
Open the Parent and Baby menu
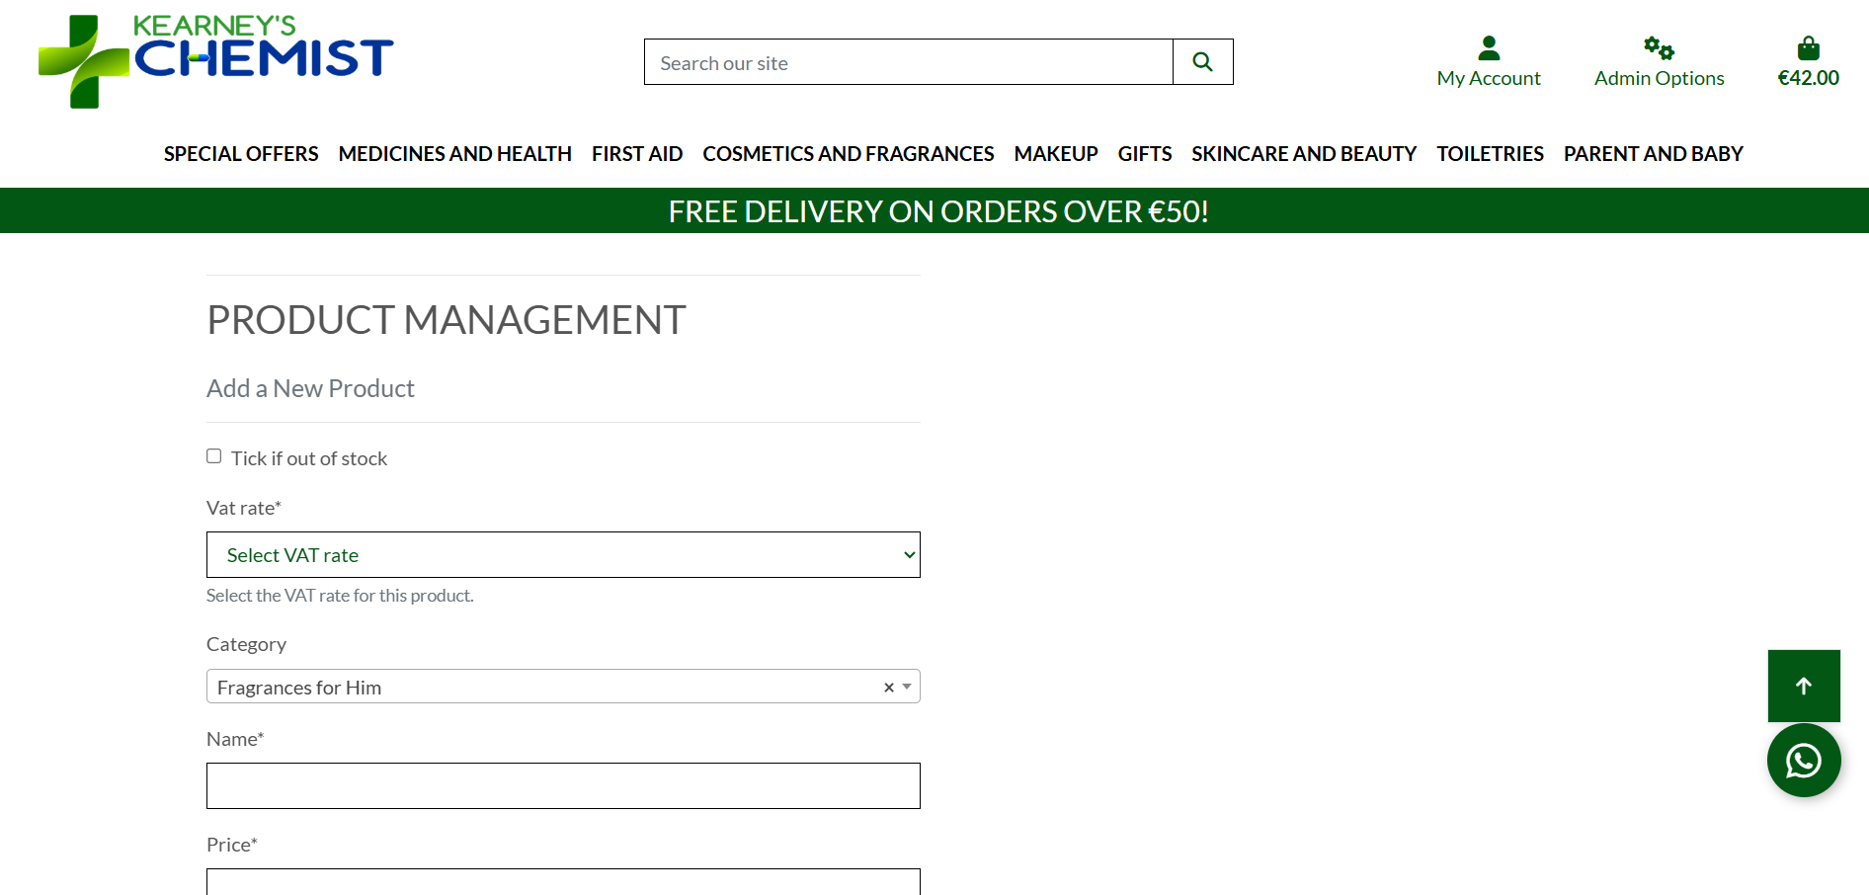click(1653, 154)
